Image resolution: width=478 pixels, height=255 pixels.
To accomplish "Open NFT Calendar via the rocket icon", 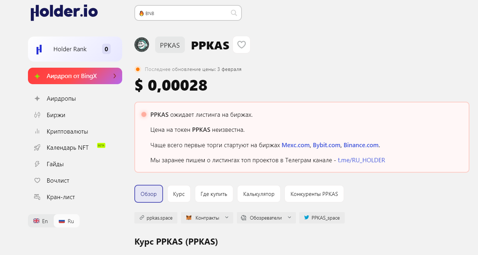I will tap(37, 148).
